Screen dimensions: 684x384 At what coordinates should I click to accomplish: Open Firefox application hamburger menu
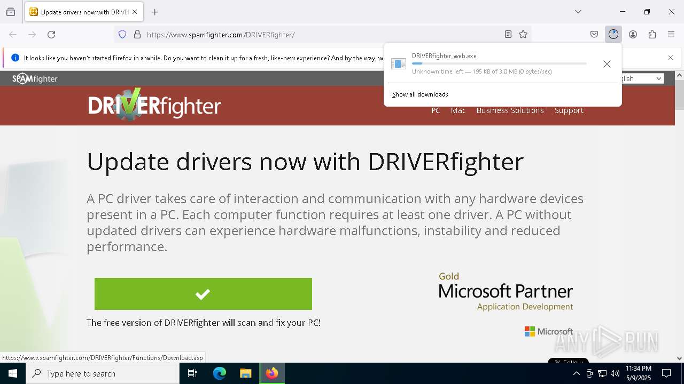click(671, 35)
